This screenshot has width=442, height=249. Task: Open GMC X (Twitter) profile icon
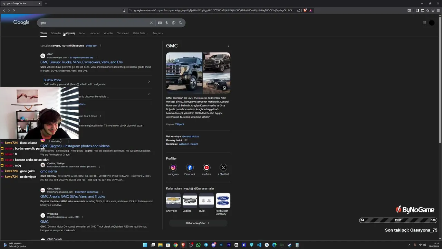pos(223,168)
